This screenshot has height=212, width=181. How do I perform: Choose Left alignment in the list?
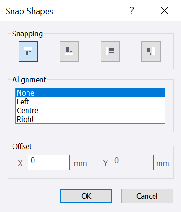coord(90,102)
